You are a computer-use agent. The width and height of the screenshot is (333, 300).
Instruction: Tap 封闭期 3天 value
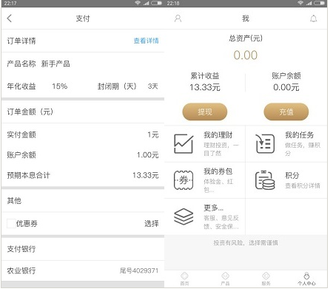click(x=152, y=86)
